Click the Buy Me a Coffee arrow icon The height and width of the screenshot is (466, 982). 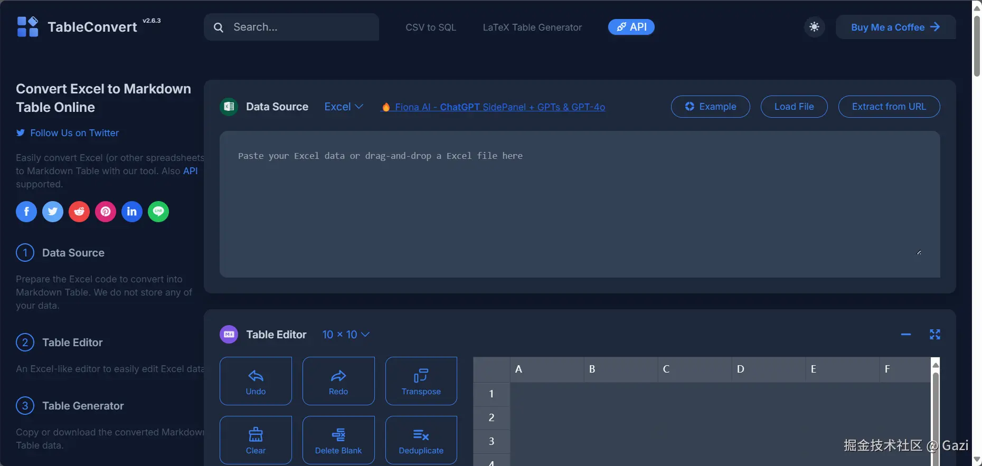coord(935,27)
